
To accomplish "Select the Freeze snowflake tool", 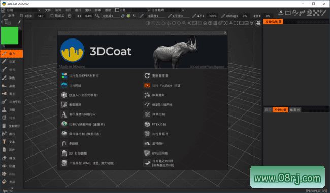I will pyautogui.click(x=11, y=174).
